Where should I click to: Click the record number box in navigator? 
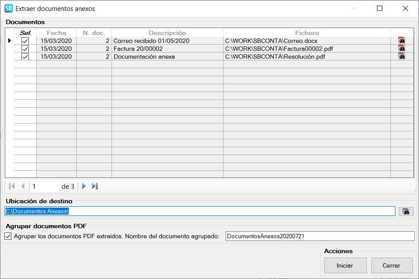pos(45,187)
